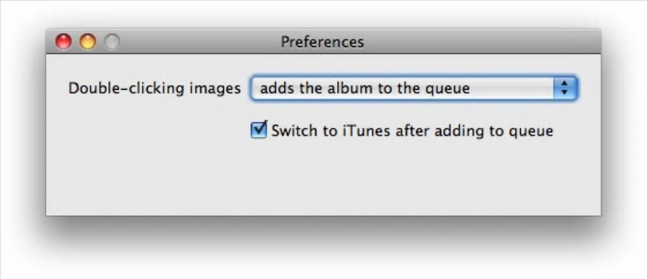Click the "Double-clicking images" label
The width and height of the screenshot is (647, 279).
coord(154,89)
